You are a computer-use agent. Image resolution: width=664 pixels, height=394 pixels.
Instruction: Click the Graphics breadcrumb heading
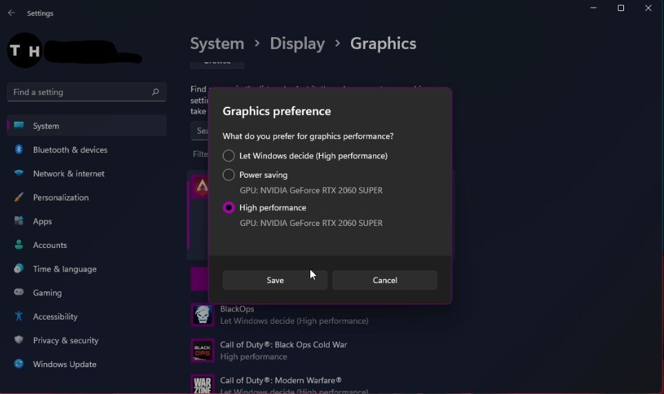tap(383, 43)
